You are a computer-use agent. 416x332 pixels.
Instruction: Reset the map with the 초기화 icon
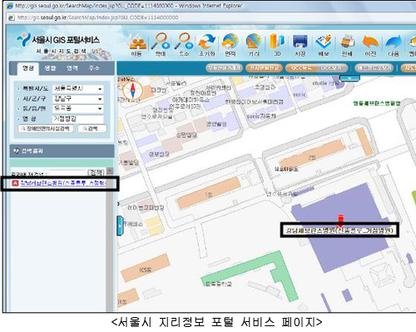pos(207,44)
